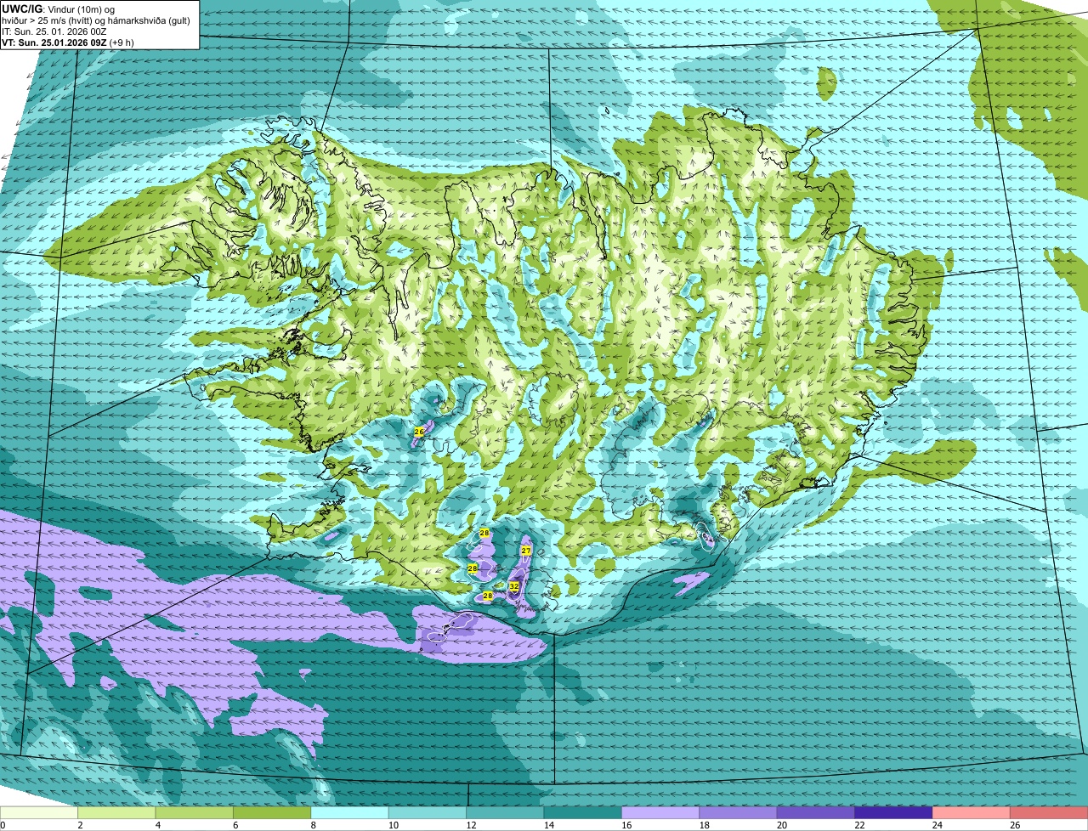Click the 'VT: Sun. 25.01.2026 09Z (+9 h)' line

(68, 42)
